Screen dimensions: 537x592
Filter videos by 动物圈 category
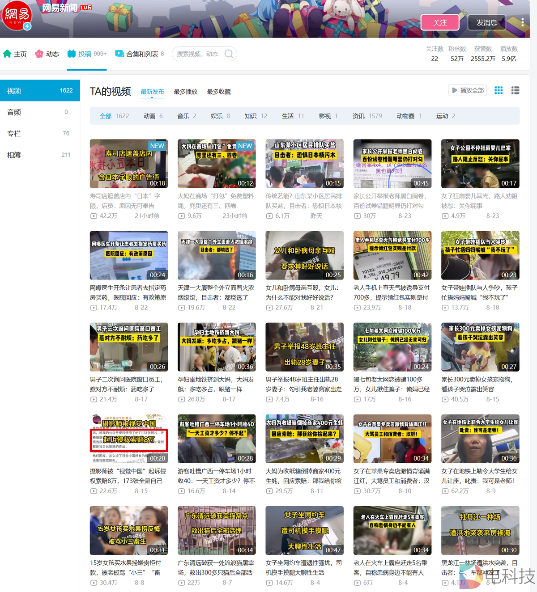(x=405, y=116)
